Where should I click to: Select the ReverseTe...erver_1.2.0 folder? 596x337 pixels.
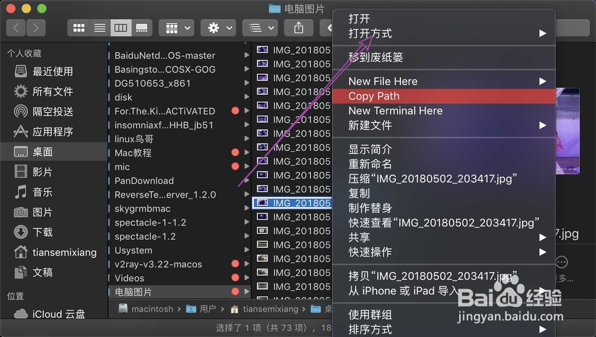click(x=179, y=195)
